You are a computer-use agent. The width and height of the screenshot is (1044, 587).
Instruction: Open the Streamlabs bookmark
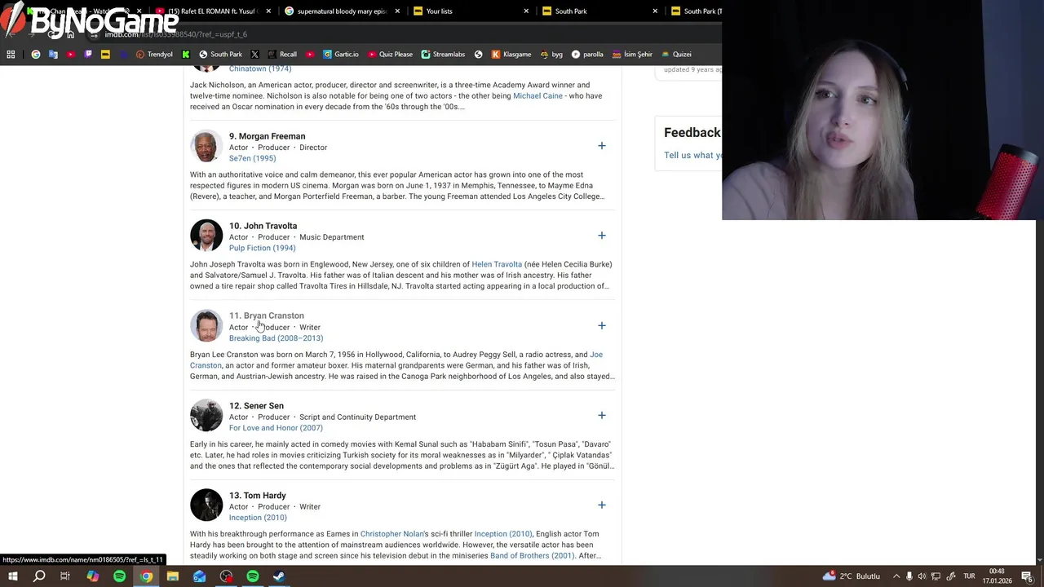443,54
